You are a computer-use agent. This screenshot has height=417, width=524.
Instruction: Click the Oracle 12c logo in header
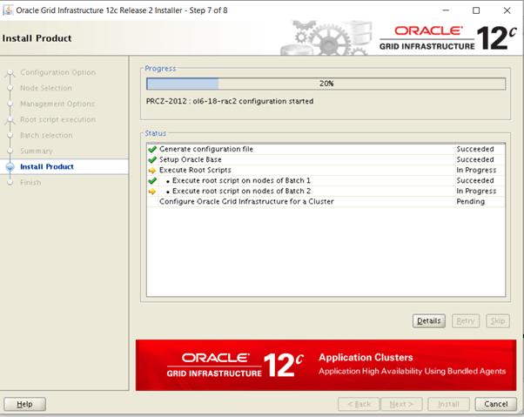(x=445, y=40)
